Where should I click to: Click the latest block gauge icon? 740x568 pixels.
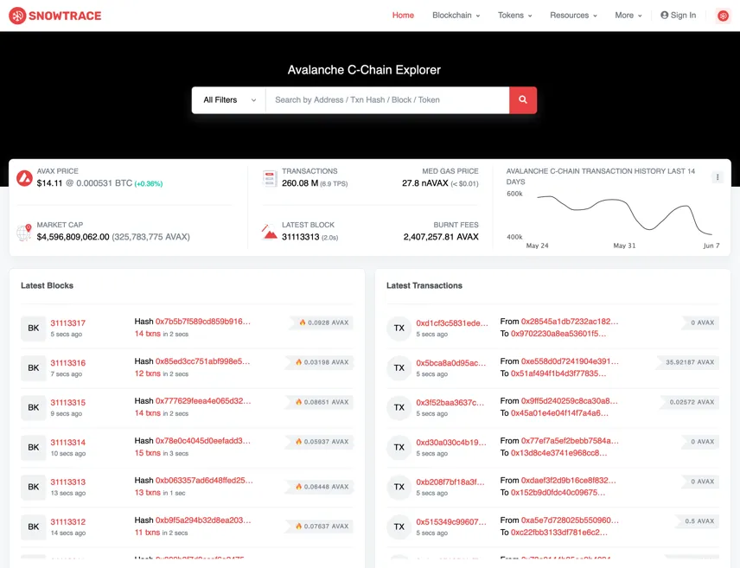270,232
